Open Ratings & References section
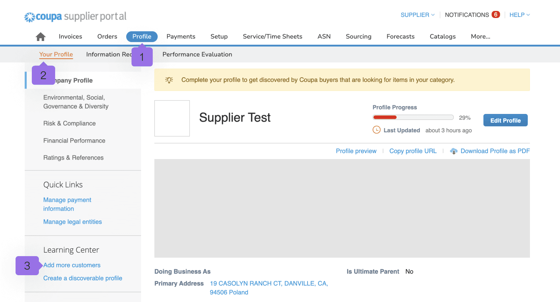This screenshot has width=560, height=302. point(73,158)
